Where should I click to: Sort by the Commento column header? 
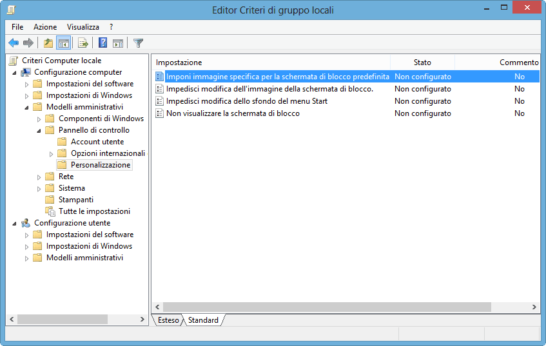pyautogui.click(x=497, y=62)
